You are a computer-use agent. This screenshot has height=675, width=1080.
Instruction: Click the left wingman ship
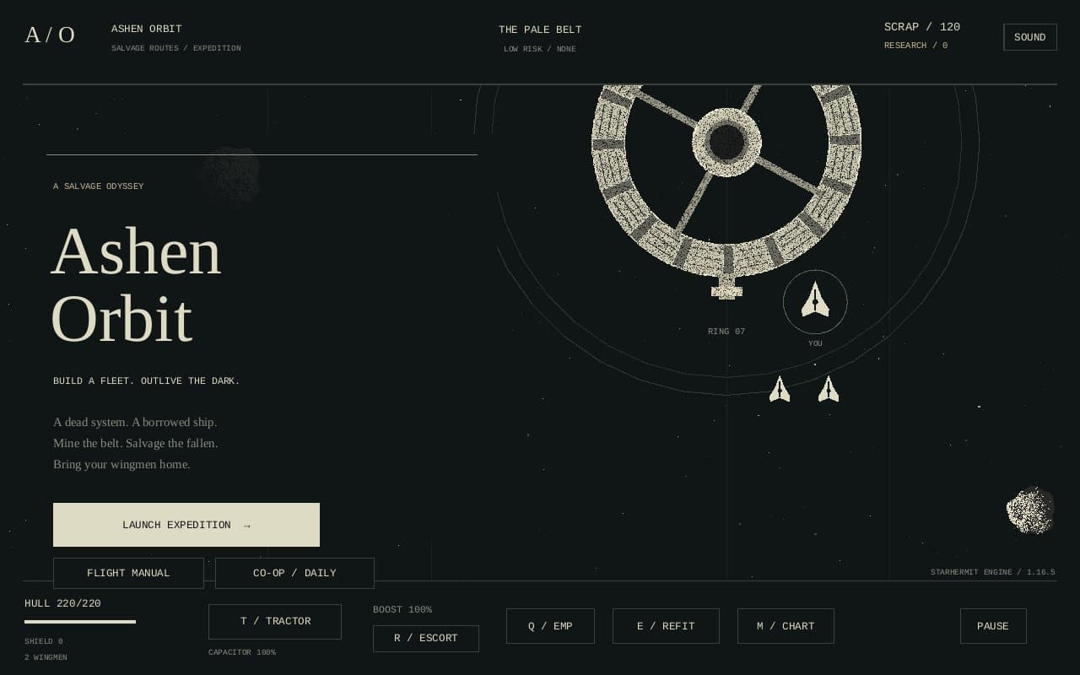(780, 389)
